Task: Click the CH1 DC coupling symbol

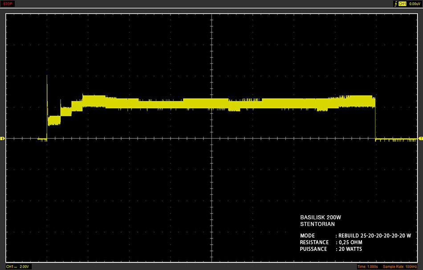Action: pos(16,267)
